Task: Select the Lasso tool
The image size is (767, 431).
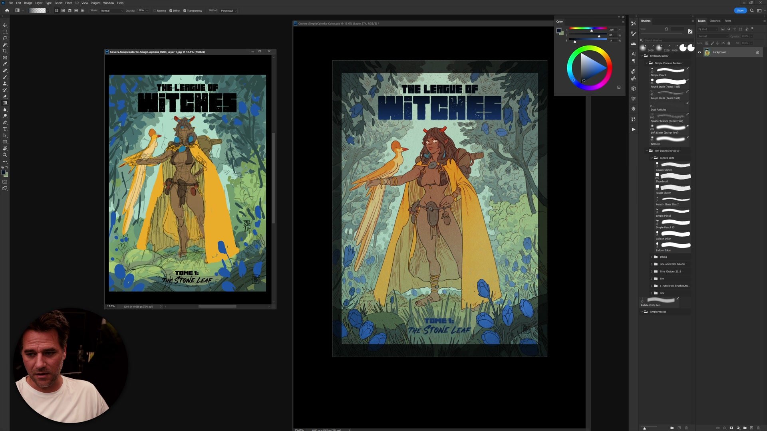Action: click(5, 38)
